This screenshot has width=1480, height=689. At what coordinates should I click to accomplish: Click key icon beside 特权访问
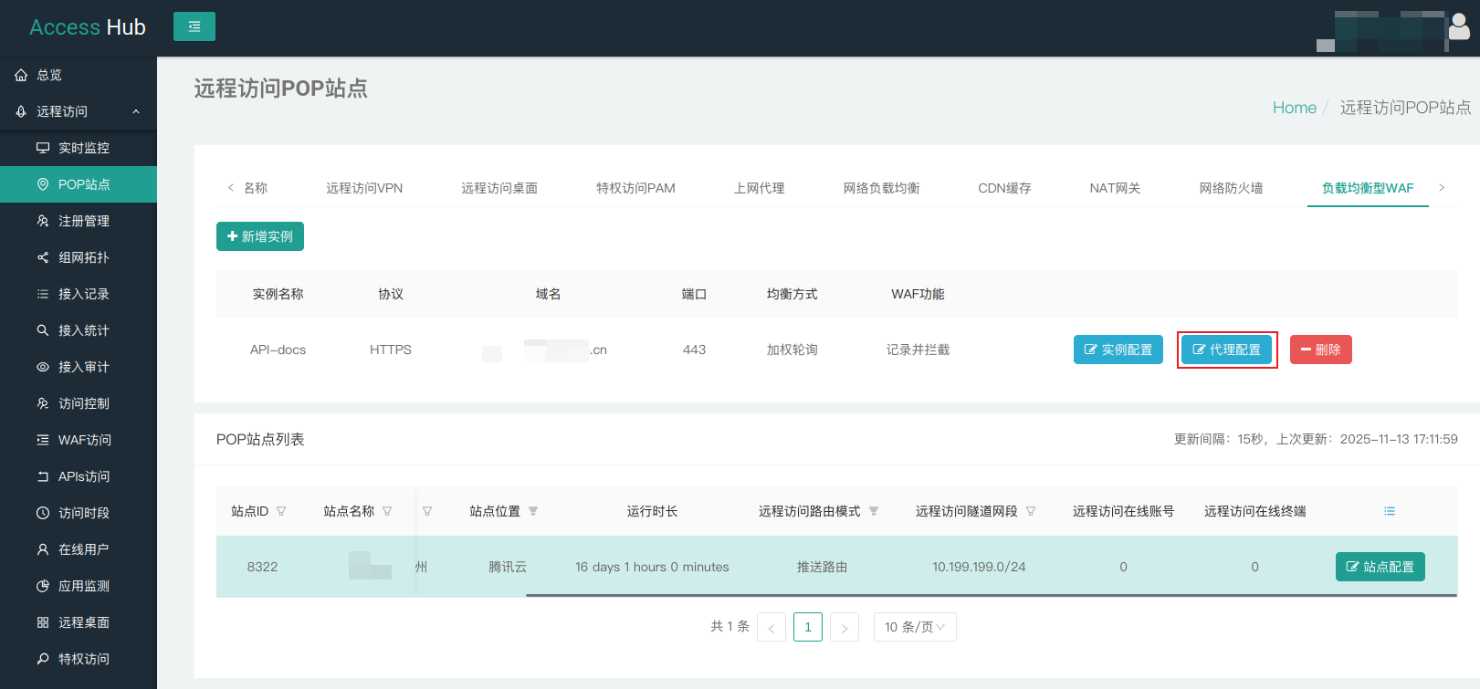tap(43, 659)
